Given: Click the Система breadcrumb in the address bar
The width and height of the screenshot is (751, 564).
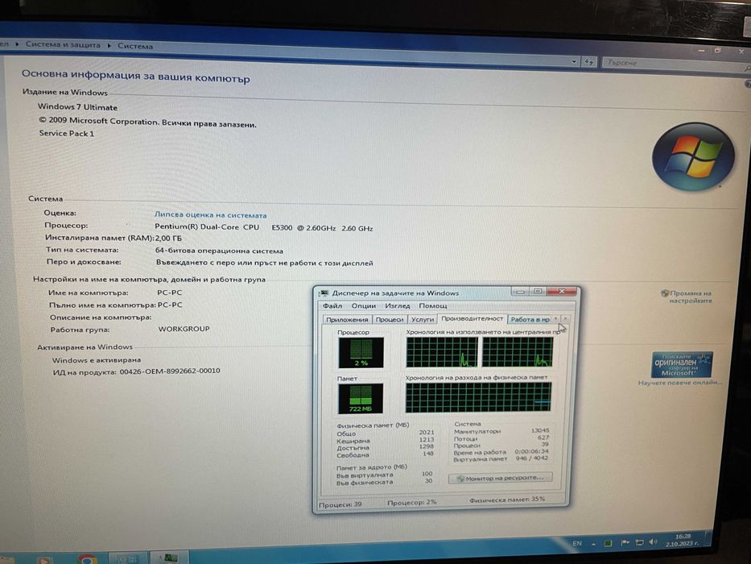Looking at the screenshot, I should point(135,47).
